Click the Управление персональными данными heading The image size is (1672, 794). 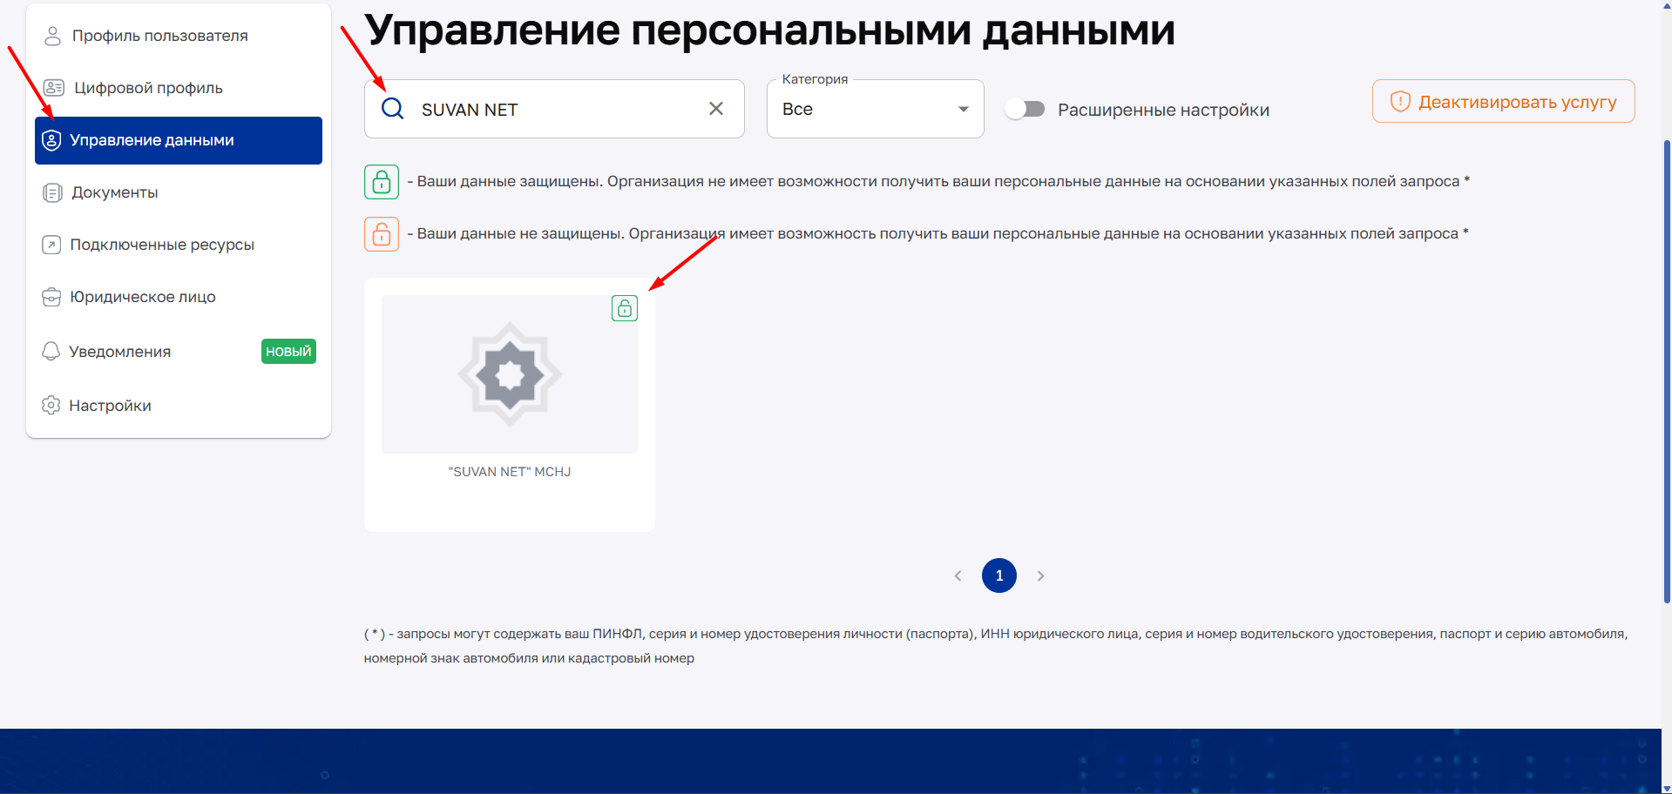(769, 30)
